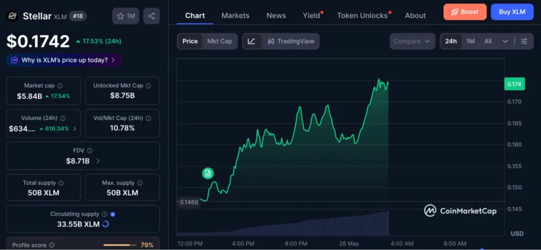This screenshot has height=250, width=541.
Task: Click Circulating supply info icon
Action: [105, 214]
